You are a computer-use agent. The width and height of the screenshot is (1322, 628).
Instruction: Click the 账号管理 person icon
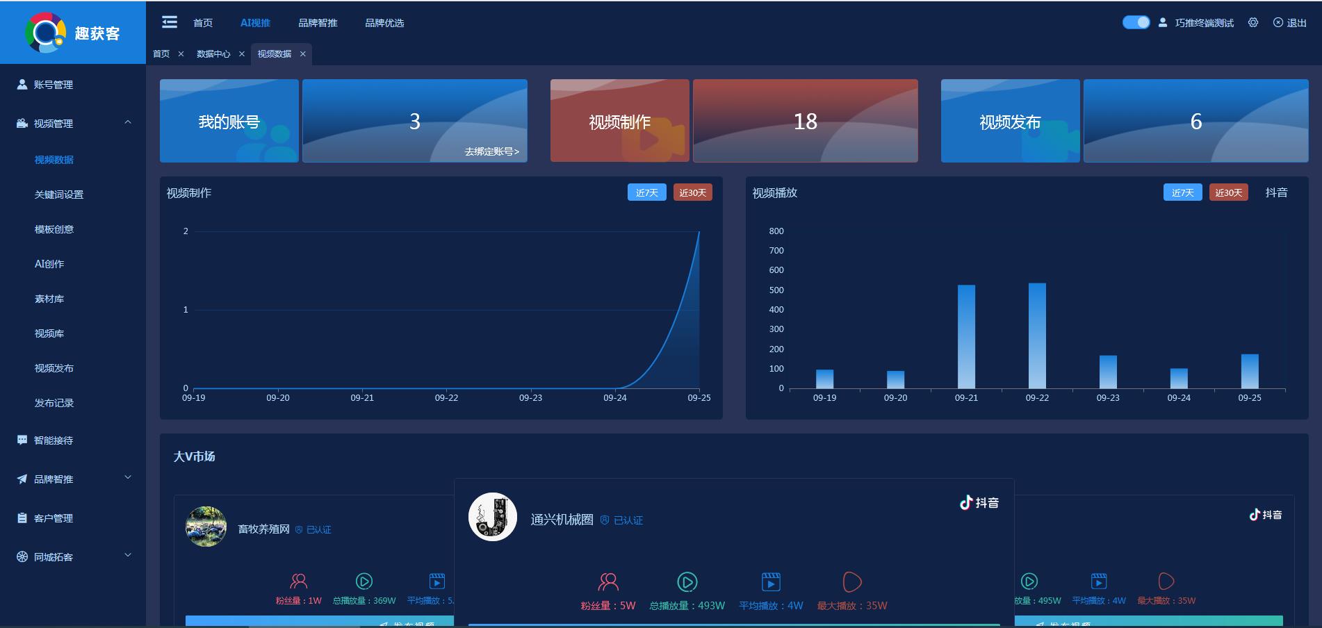[22, 84]
